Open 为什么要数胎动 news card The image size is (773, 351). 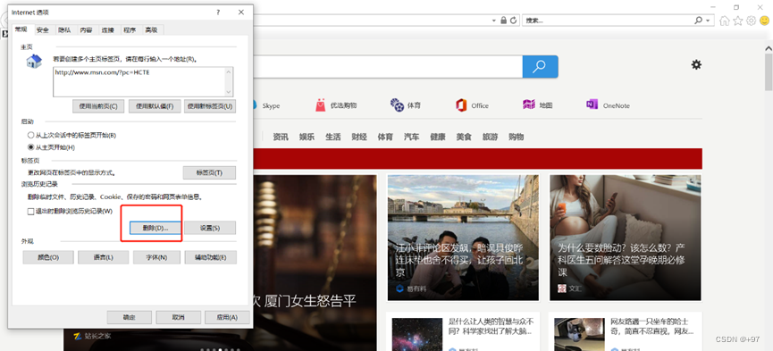point(626,238)
